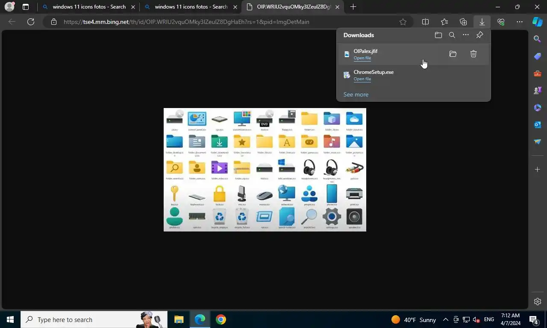Open more options in Downloads panel
The height and width of the screenshot is (328, 547).
coord(466,35)
